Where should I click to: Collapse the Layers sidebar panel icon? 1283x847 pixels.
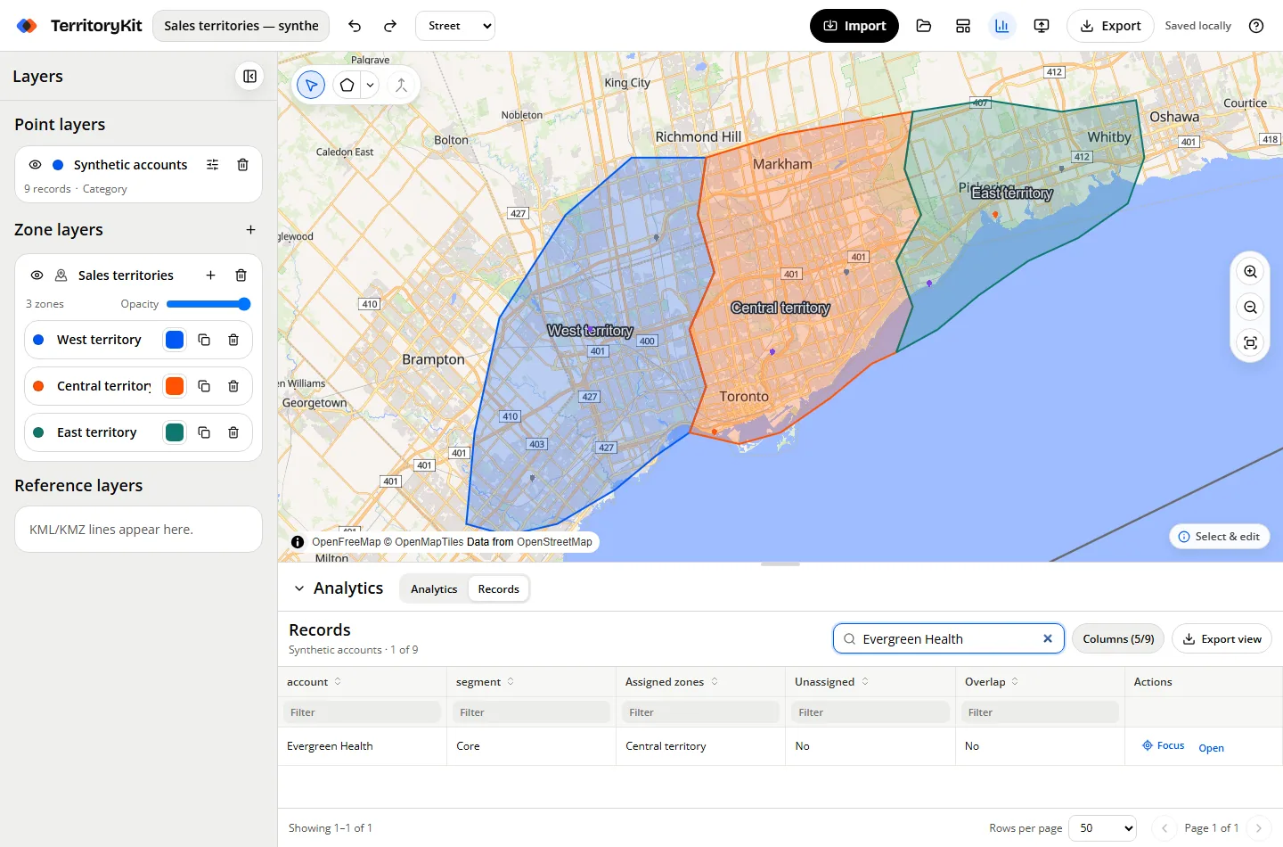click(x=250, y=77)
